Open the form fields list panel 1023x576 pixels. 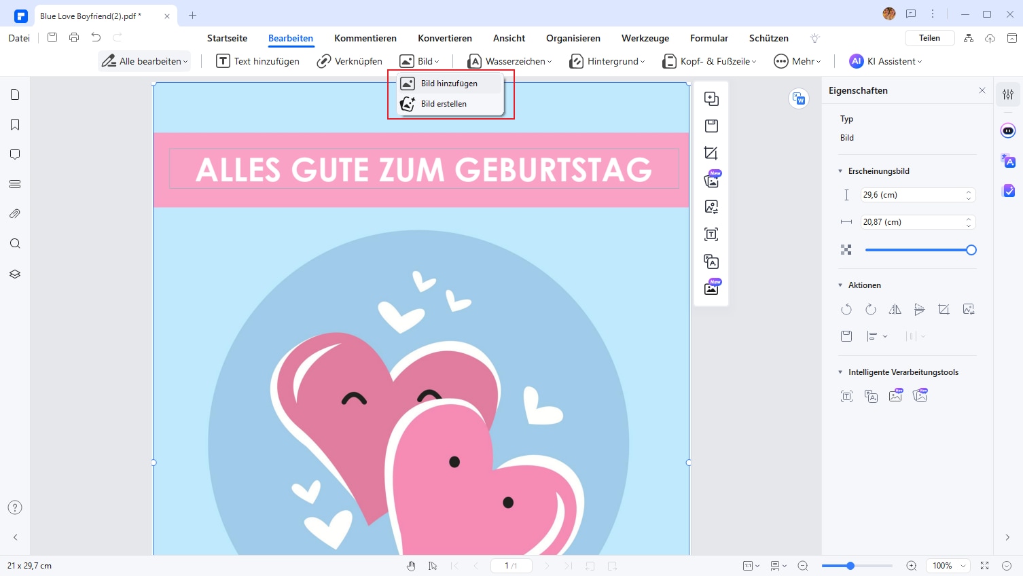[15, 184]
